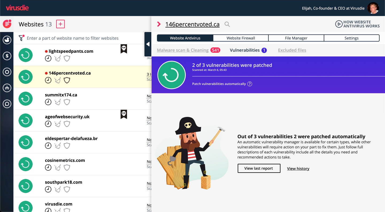Viewport: 385px width, 212px height.
Task: Open the View history link
Action: [x=298, y=169]
